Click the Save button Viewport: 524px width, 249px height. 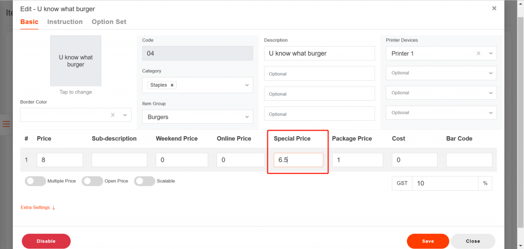point(428,241)
